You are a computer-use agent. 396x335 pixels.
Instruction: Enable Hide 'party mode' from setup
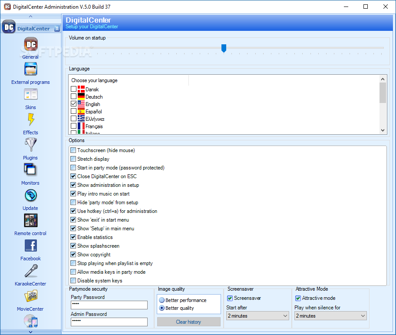[x=73, y=202]
